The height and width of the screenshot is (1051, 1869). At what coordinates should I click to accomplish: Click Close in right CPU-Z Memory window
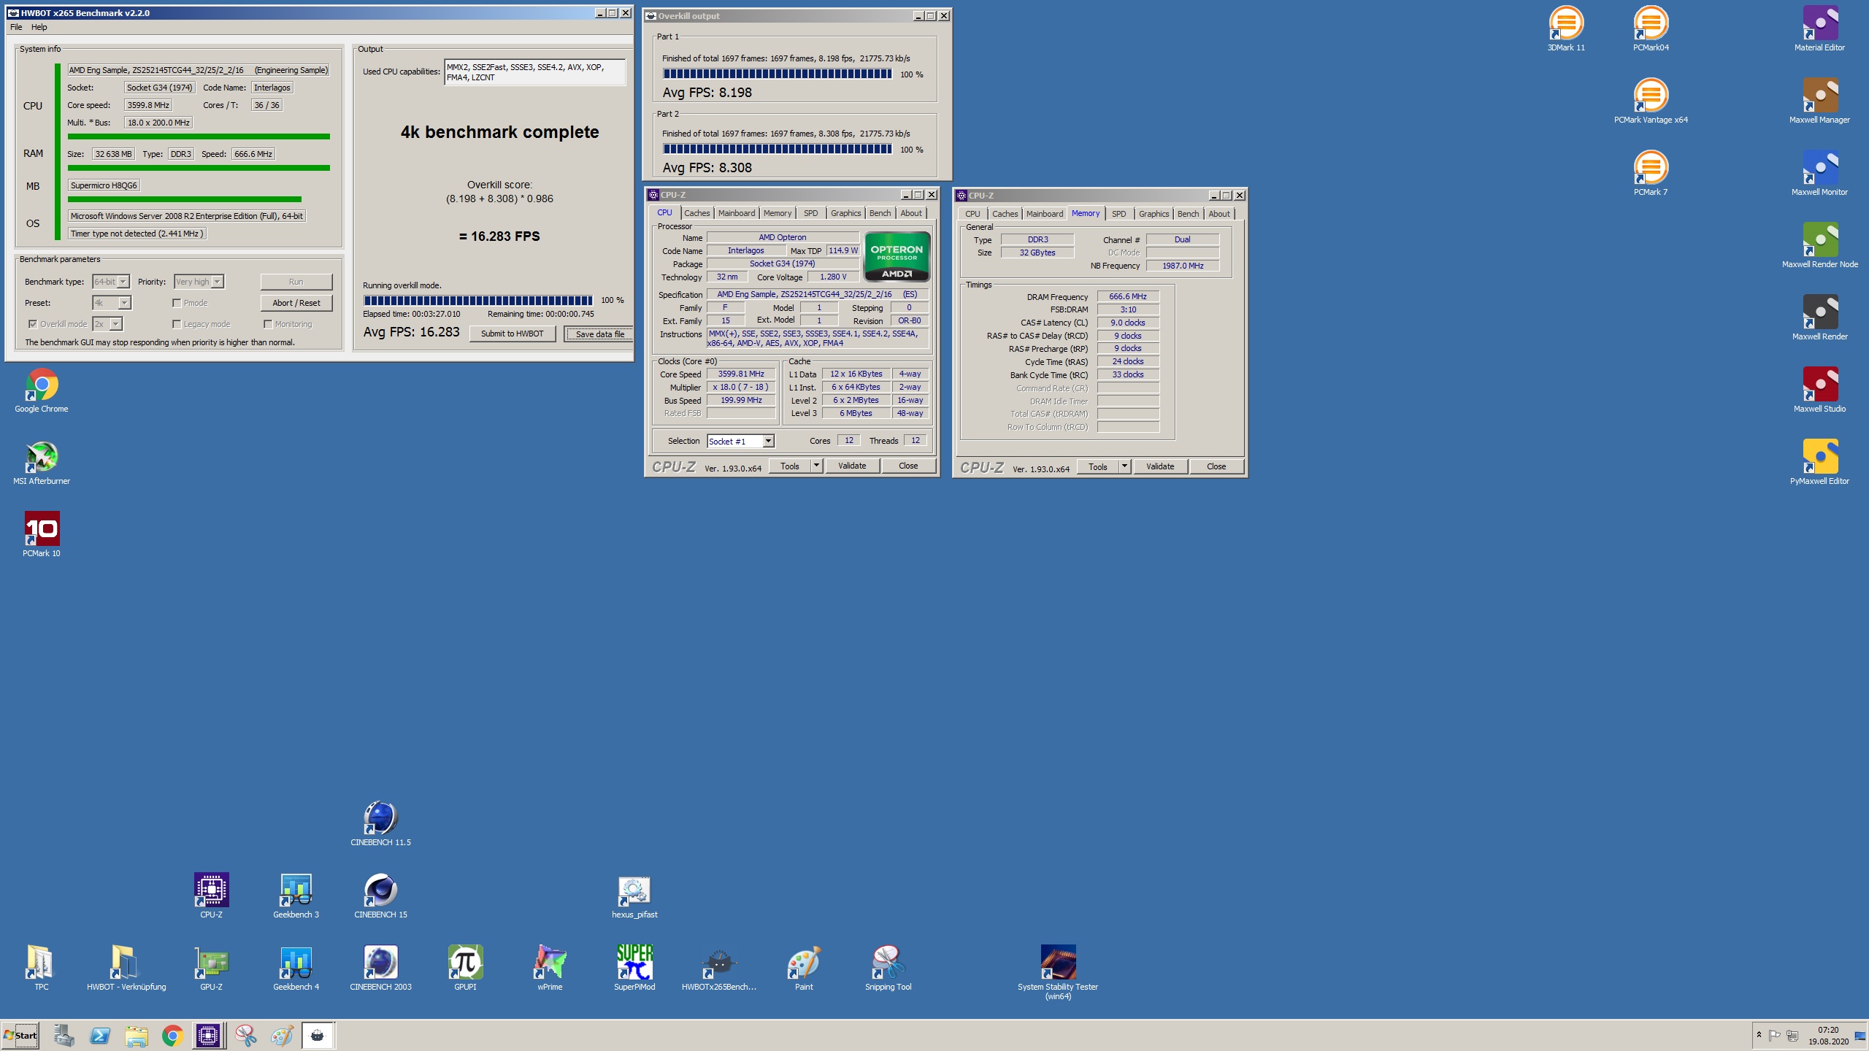click(x=1216, y=466)
